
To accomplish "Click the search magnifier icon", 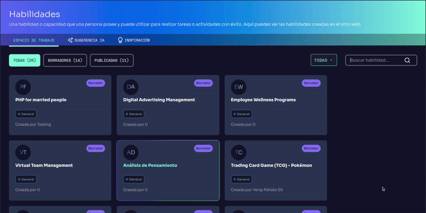I will (x=407, y=61).
